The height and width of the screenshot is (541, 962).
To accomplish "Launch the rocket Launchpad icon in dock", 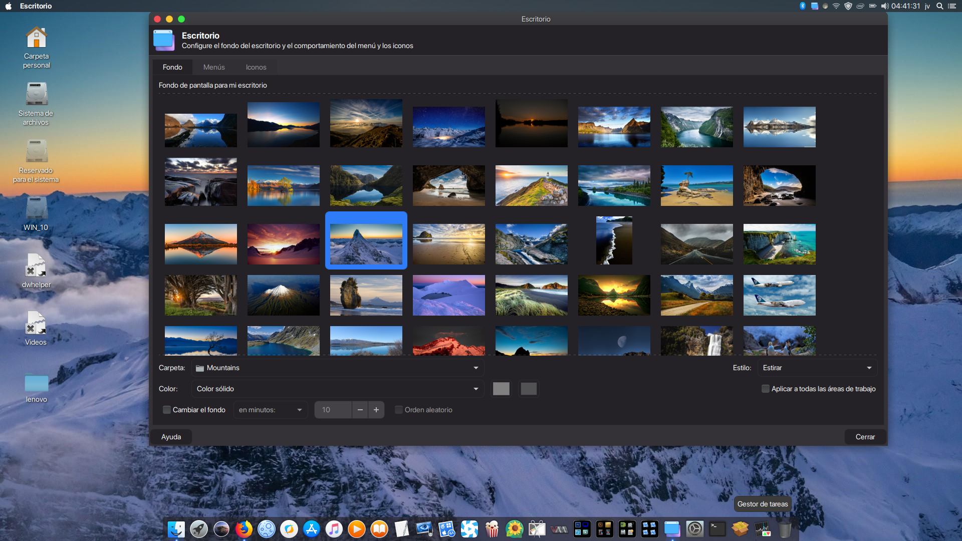I will click(x=199, y=529).
